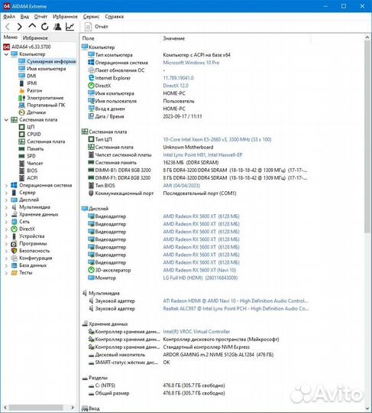Open the Сервис menu
The width and height of the screenshot is (372, 413).
pyautogui.click(x=91, y=17)
